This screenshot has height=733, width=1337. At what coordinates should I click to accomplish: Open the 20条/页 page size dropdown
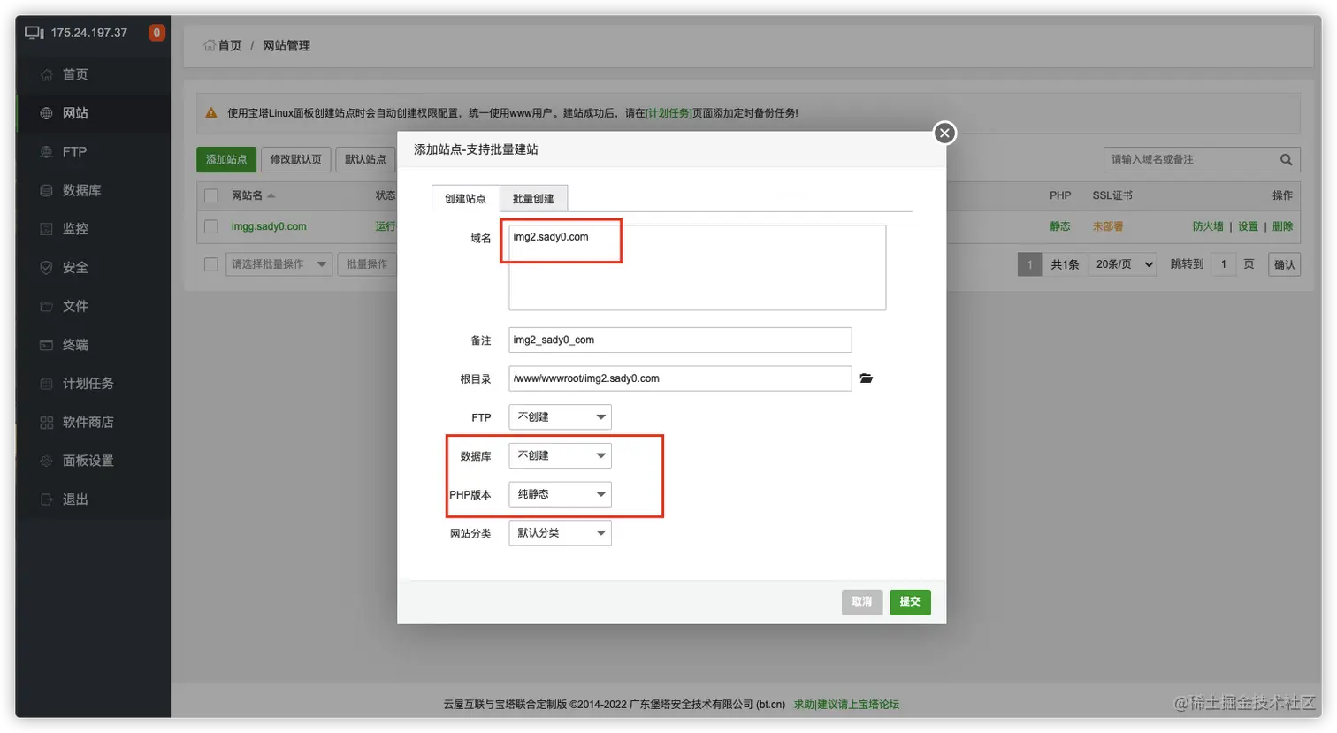(x=1123, y=264)
